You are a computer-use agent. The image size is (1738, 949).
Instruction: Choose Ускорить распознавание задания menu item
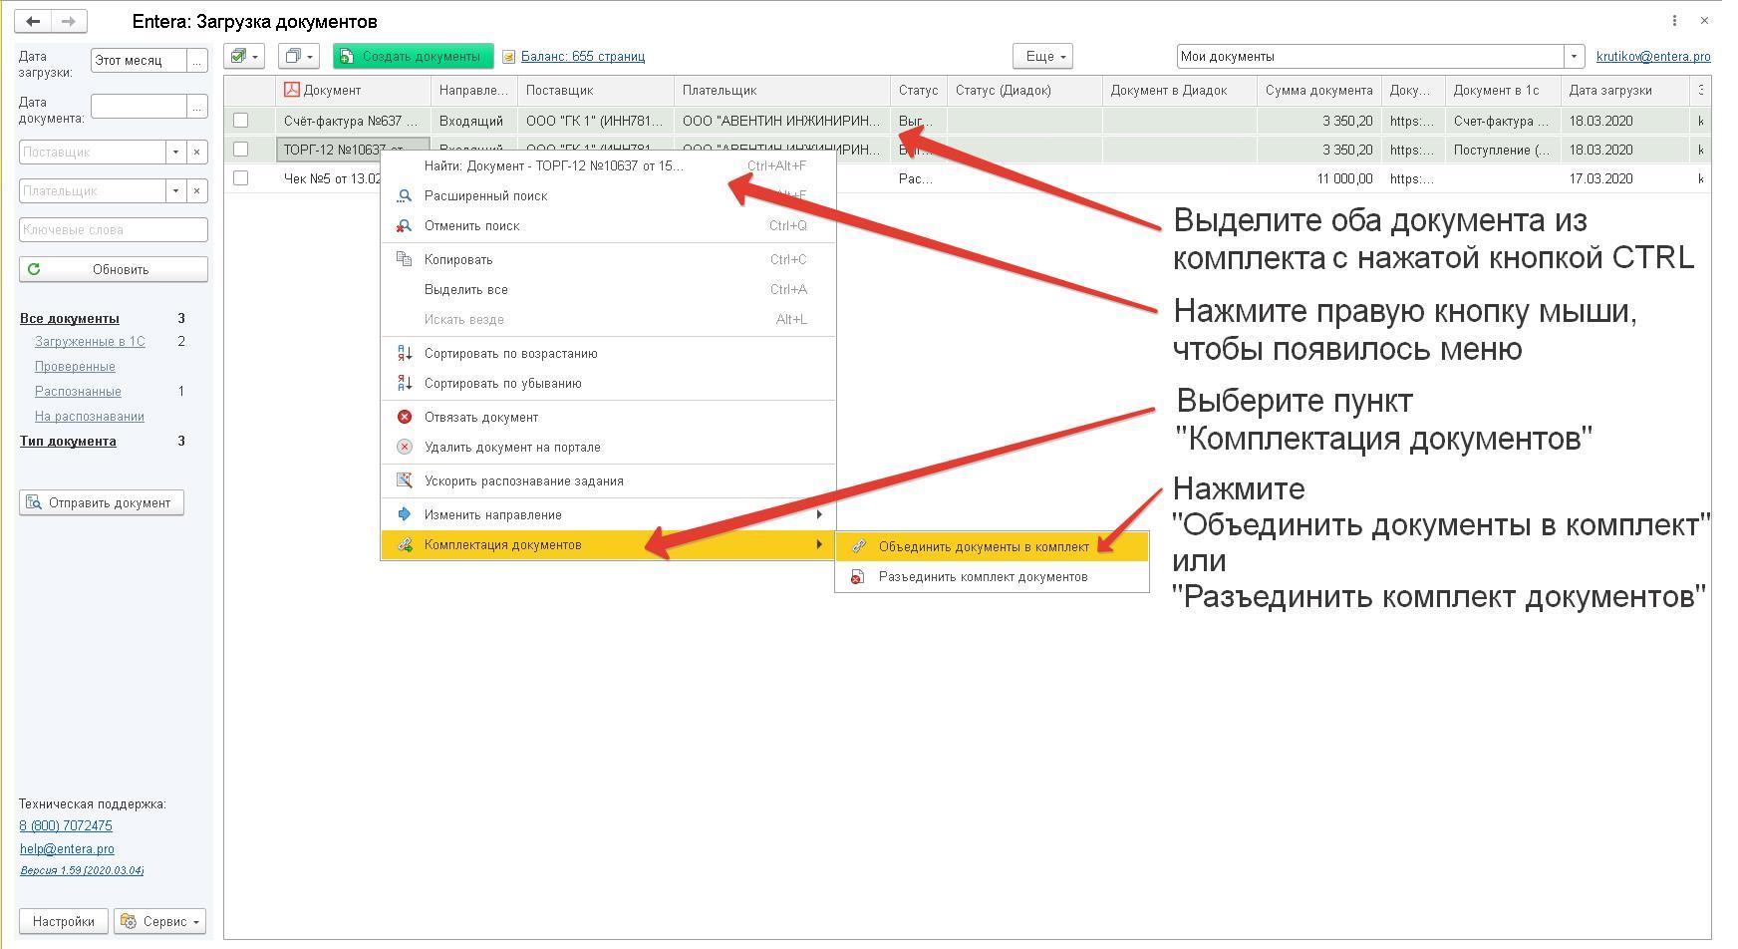click(x=608, y=480)
